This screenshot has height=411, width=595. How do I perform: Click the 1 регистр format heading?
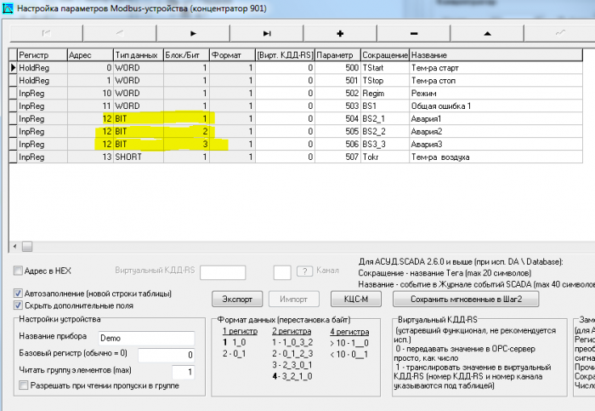[x=240, y=331]
